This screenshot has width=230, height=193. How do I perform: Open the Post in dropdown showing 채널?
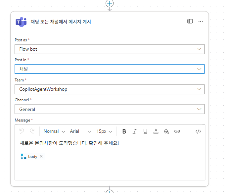[110, 69]
